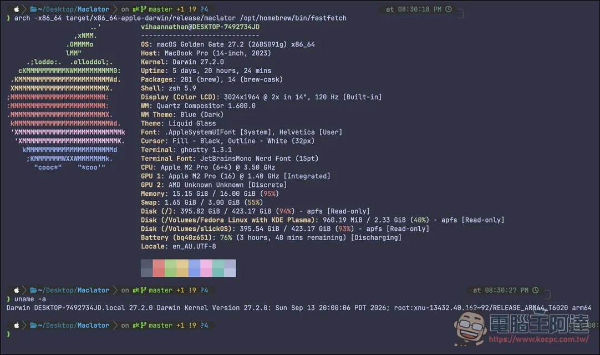Click the 'at 08:30:27 PM' timestamp
This screenshot has width=600, height=355.
click(x=501, y=290)
